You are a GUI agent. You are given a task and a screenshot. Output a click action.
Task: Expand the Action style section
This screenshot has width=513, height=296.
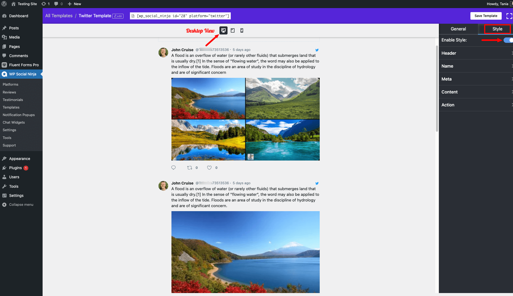click(476, 105)
